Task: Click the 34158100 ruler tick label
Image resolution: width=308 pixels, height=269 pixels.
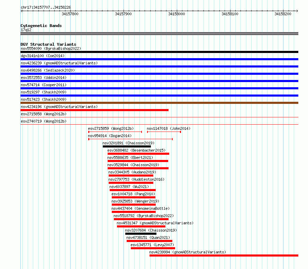Action: (x=230, y=14)
